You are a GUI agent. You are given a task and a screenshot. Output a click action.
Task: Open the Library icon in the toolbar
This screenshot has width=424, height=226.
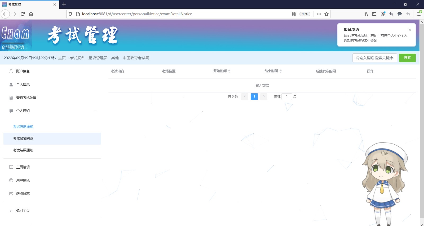point(366,14)
